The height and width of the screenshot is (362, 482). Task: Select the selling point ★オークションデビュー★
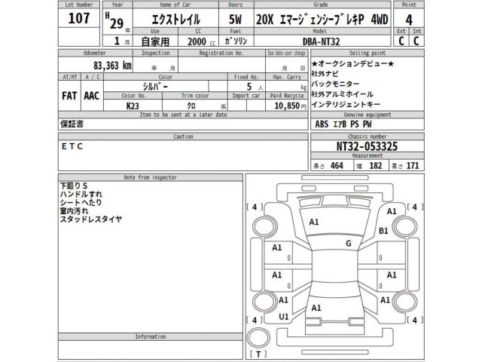[352, 63]
